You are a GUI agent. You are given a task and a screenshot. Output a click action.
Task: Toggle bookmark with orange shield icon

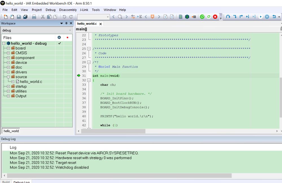[152, 17]
